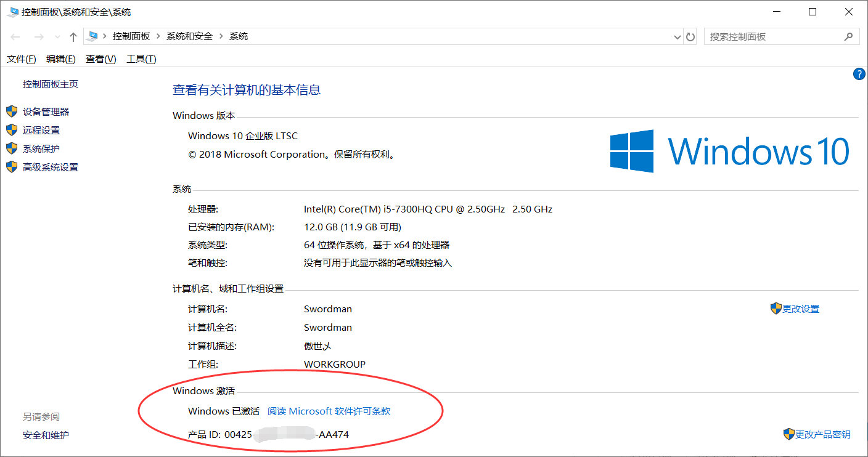Click the computer icon in address bar
This screenshot has width=868, height=457.
pos(93,36)
